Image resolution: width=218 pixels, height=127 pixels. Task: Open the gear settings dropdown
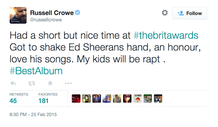pos(165,13)
